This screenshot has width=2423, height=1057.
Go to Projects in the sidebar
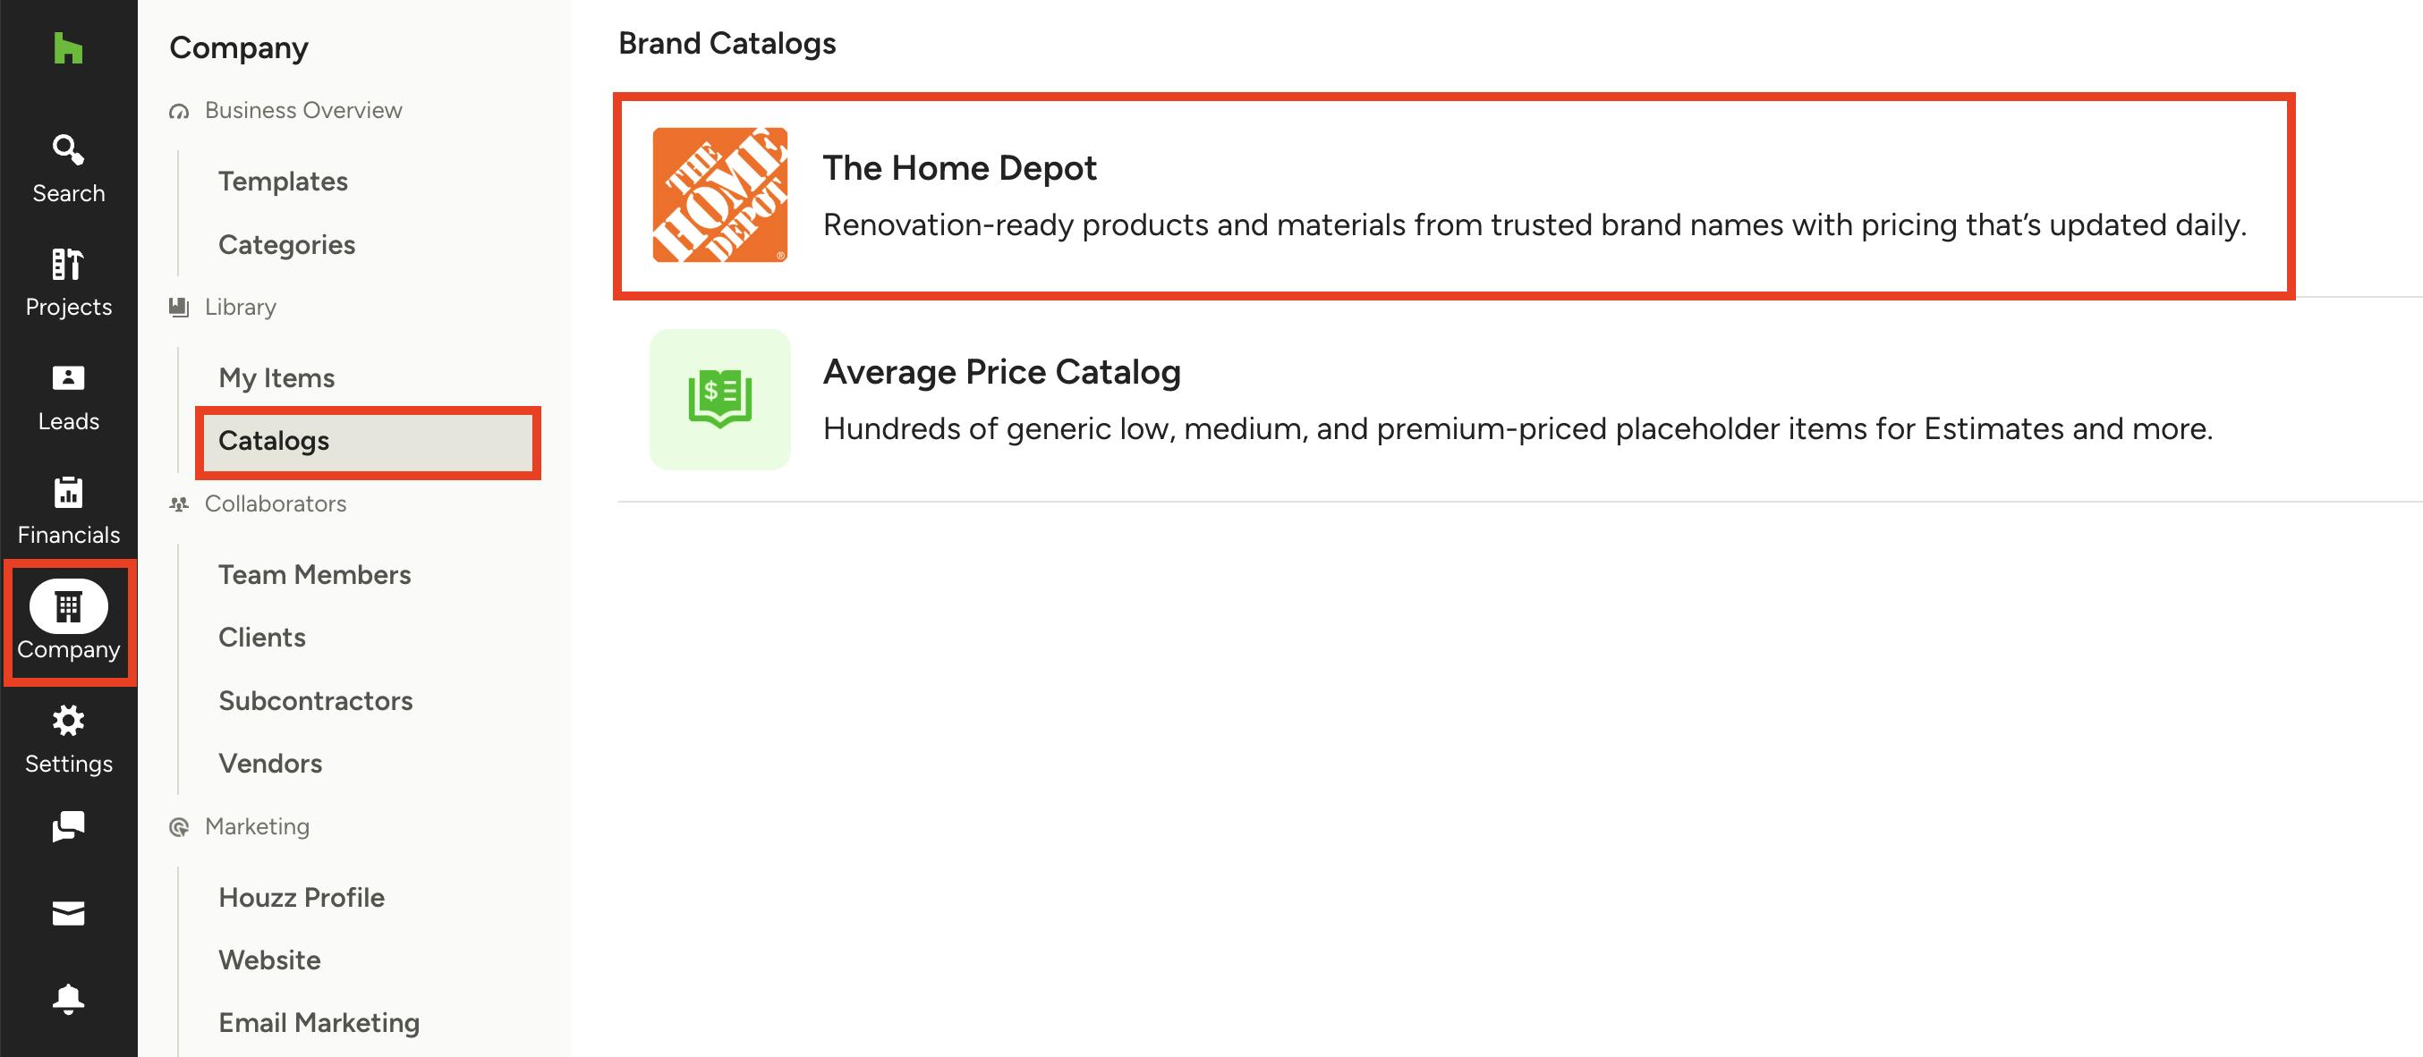tap(69, 283)
